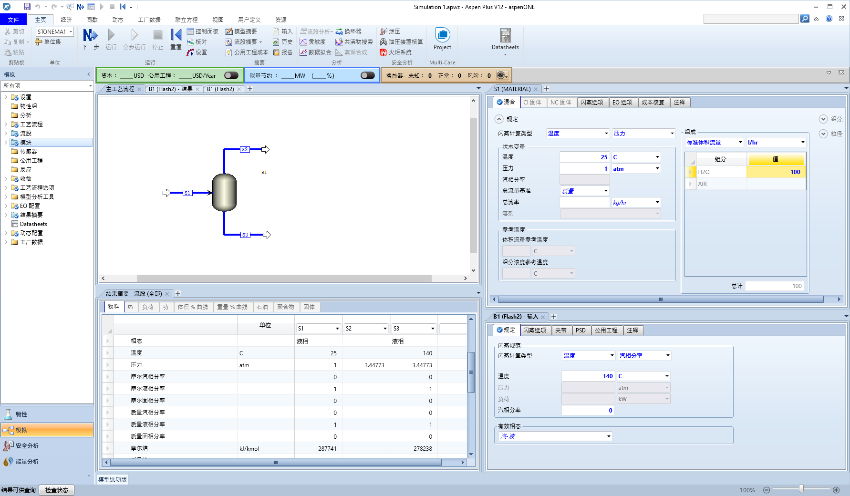Viewport: 850px width, 496px height.
Task: Open the File (文件) menu
Action: [x=13, y=20]
